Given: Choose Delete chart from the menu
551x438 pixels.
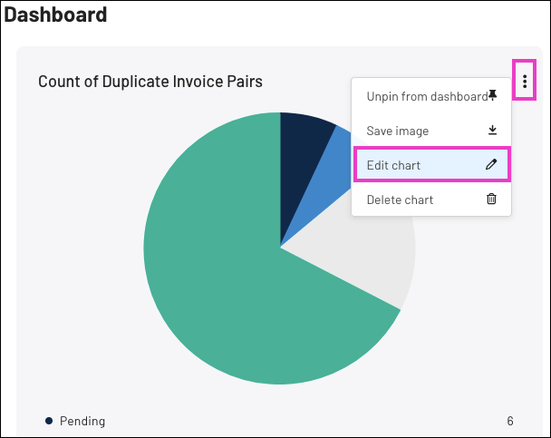Looking at the screenshot, I should 431,200.
